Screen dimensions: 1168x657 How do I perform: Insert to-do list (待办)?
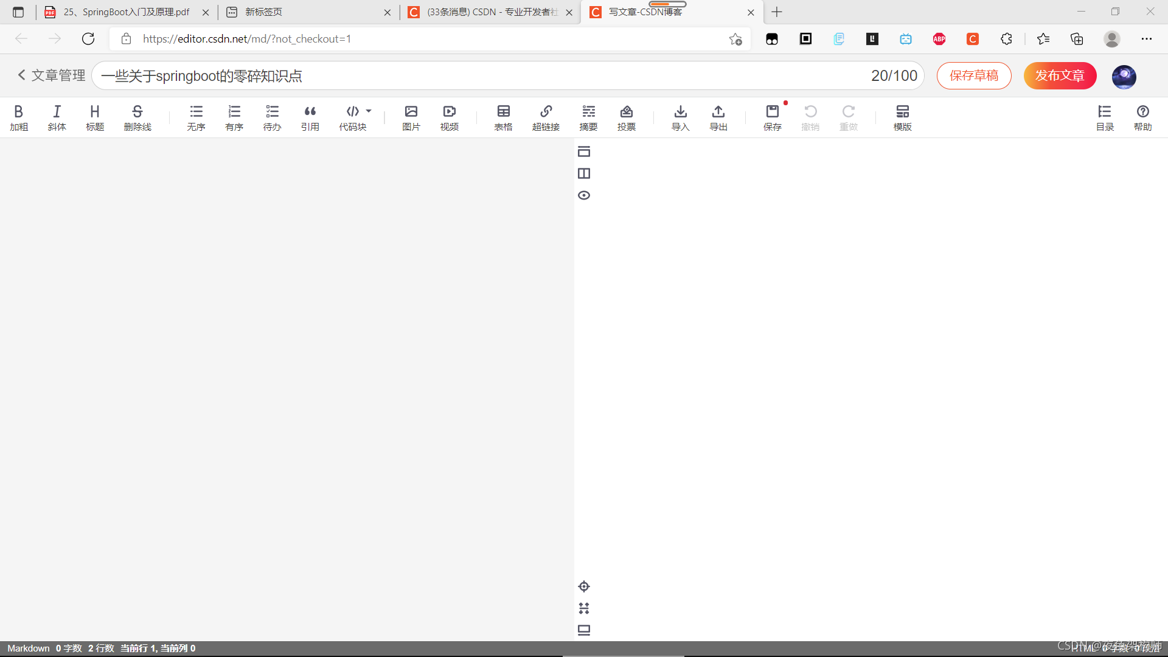point(272,117)
